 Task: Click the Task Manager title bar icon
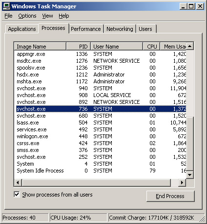pyautogui.click(x=7, y=6)
